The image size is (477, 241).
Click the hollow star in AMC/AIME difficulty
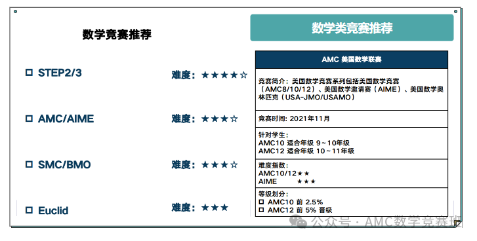(234, 119)
